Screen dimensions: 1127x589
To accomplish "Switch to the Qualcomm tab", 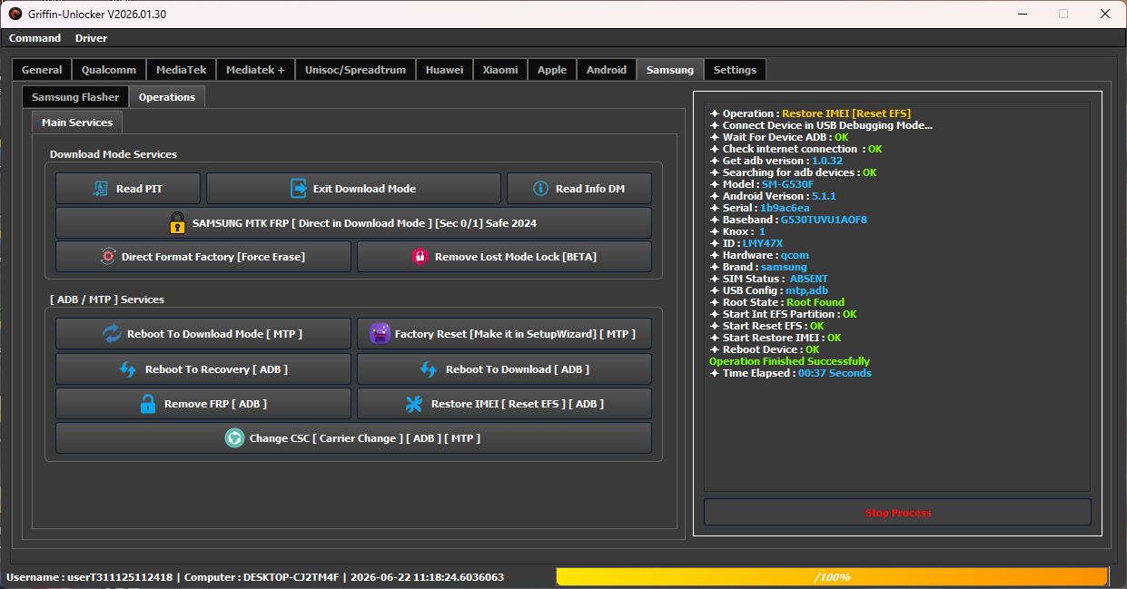I will tap(109, 70).
